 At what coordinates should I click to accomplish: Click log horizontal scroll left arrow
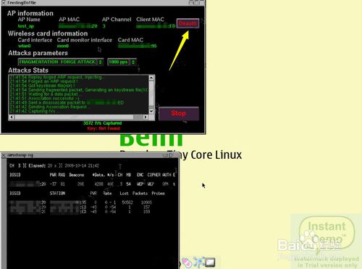pos(12,117)
